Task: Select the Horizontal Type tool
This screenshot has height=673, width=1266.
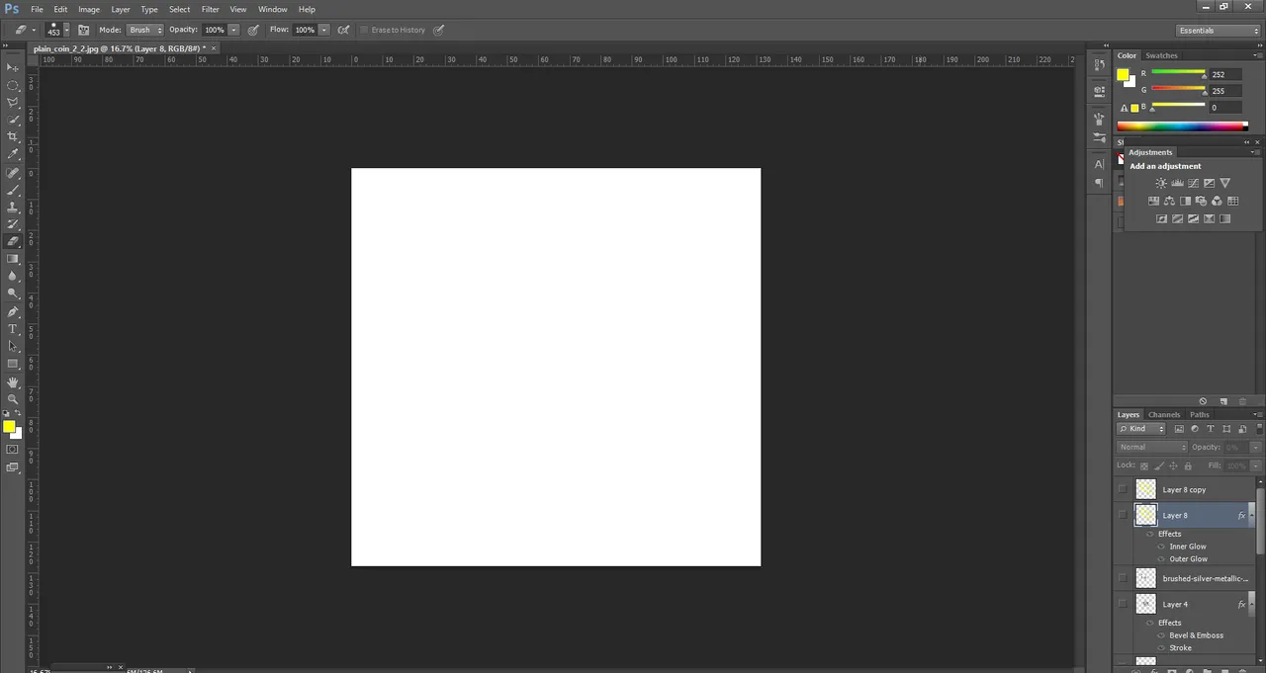Action: tap(13, 329)
